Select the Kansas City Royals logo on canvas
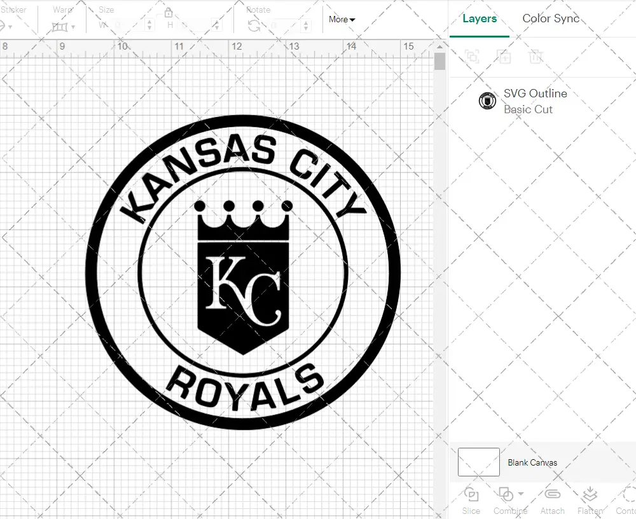 coord(243,272)
